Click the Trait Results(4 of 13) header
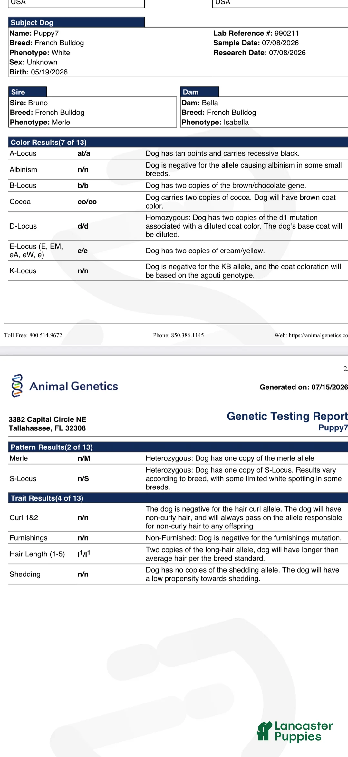The width and height of the screenshot is (348, 757). 178,498
